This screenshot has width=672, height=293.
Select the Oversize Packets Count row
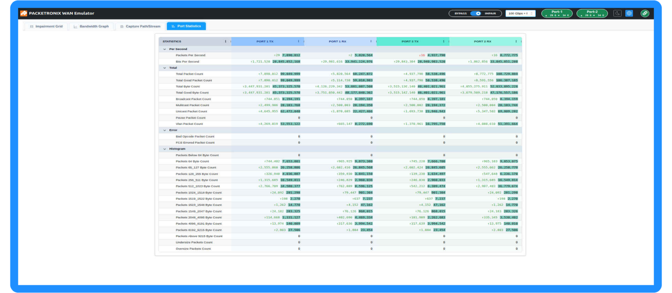point(193,249)
